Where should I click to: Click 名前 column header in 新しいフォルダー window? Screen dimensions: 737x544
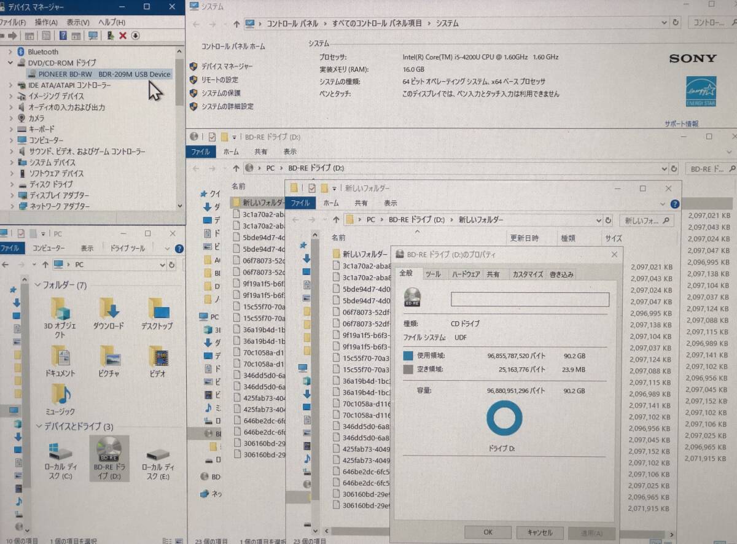338,238
